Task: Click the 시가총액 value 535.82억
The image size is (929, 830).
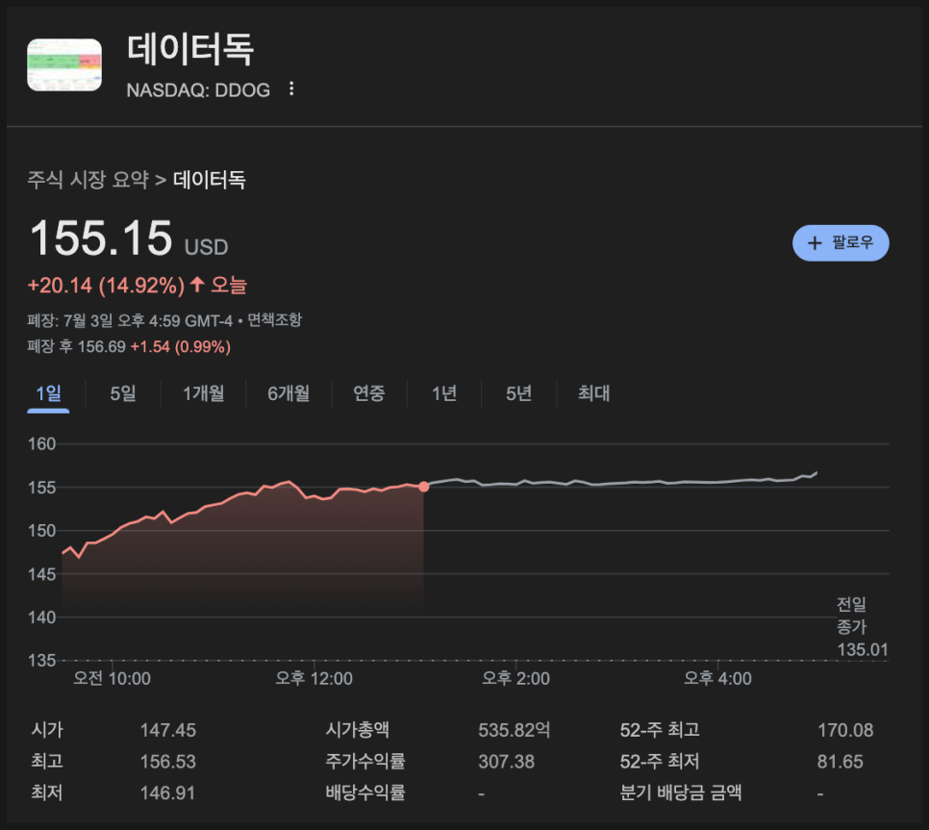Action: 515,730
